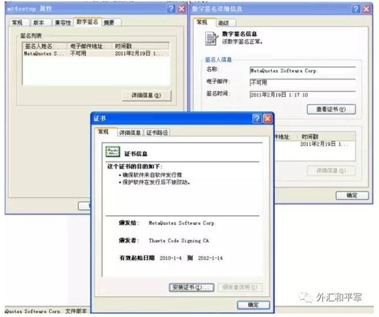Open 证书路径 tab in 证书 dialog

pyautogui.click(x=157, y=133)
